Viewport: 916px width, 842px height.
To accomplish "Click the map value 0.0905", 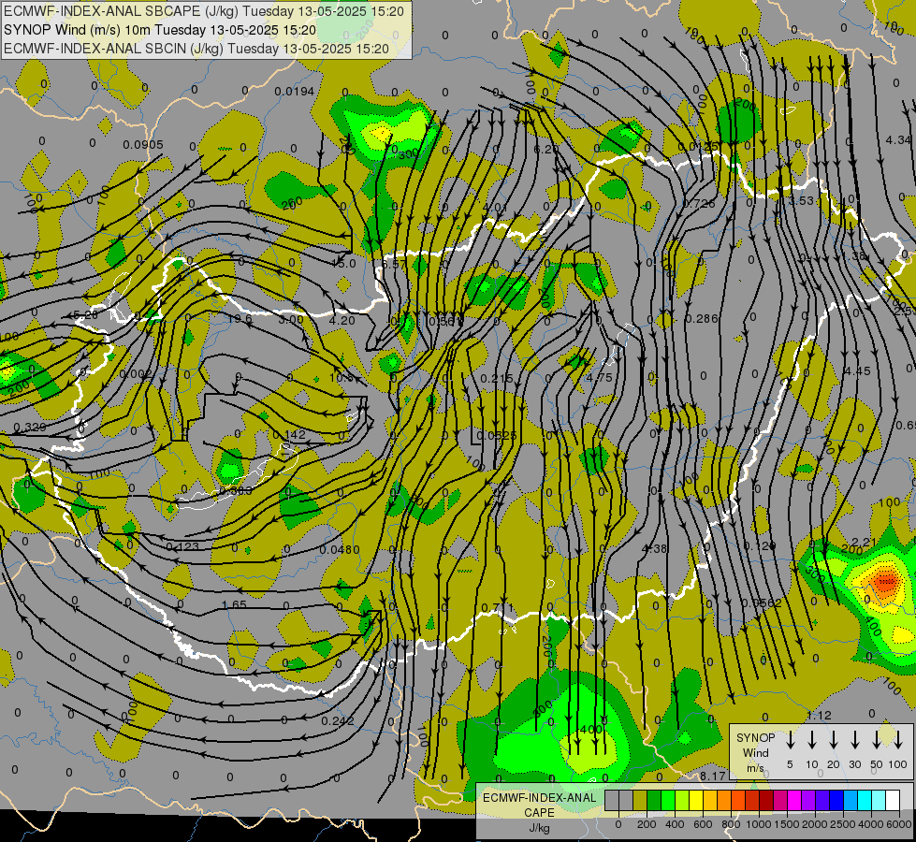I will coord(143,144).
